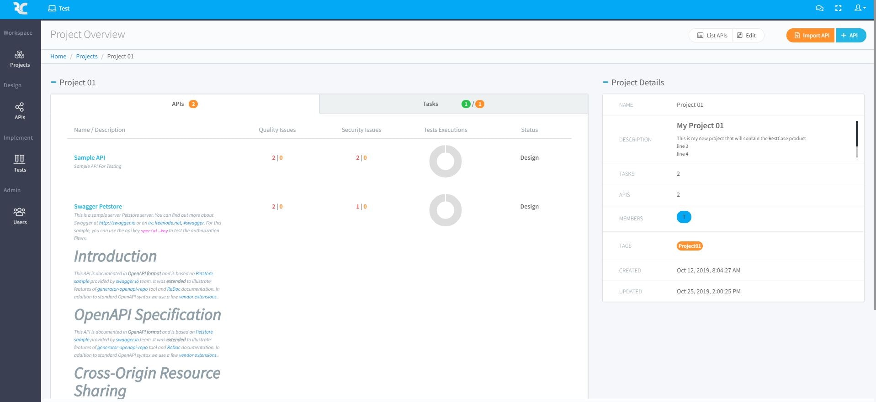Collapse the Project 01 panel
Screen dimensions: 876x402
53,82
